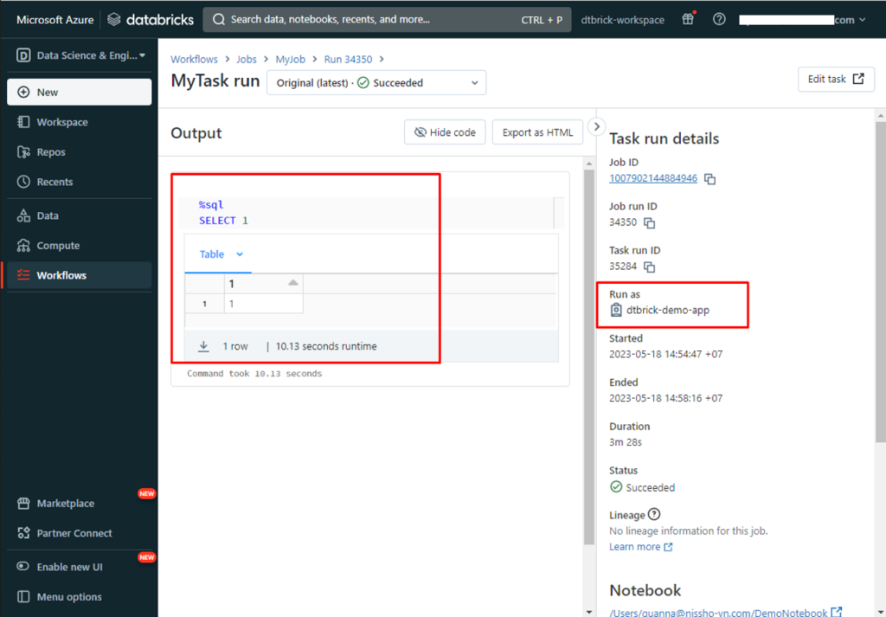This screenshot has width=886, height=617.
Task: Download the table results
Action: [x=204, y=346]
